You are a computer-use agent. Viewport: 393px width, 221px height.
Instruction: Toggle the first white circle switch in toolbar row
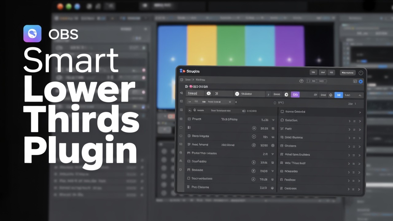click(208, 93)
